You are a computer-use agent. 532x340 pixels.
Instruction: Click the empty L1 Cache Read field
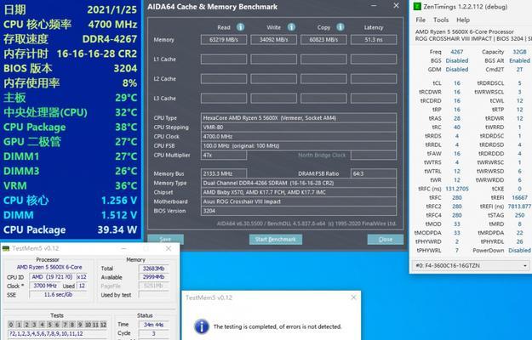point(224,59)
